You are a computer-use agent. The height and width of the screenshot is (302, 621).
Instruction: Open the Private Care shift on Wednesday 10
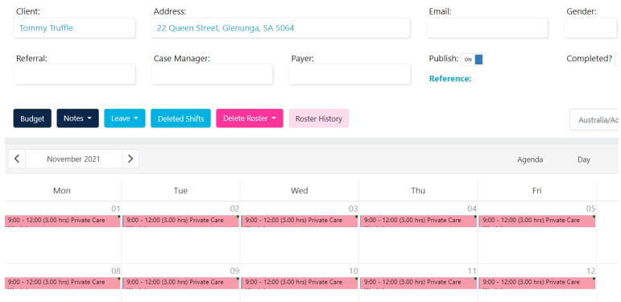(x=300, y=283)
